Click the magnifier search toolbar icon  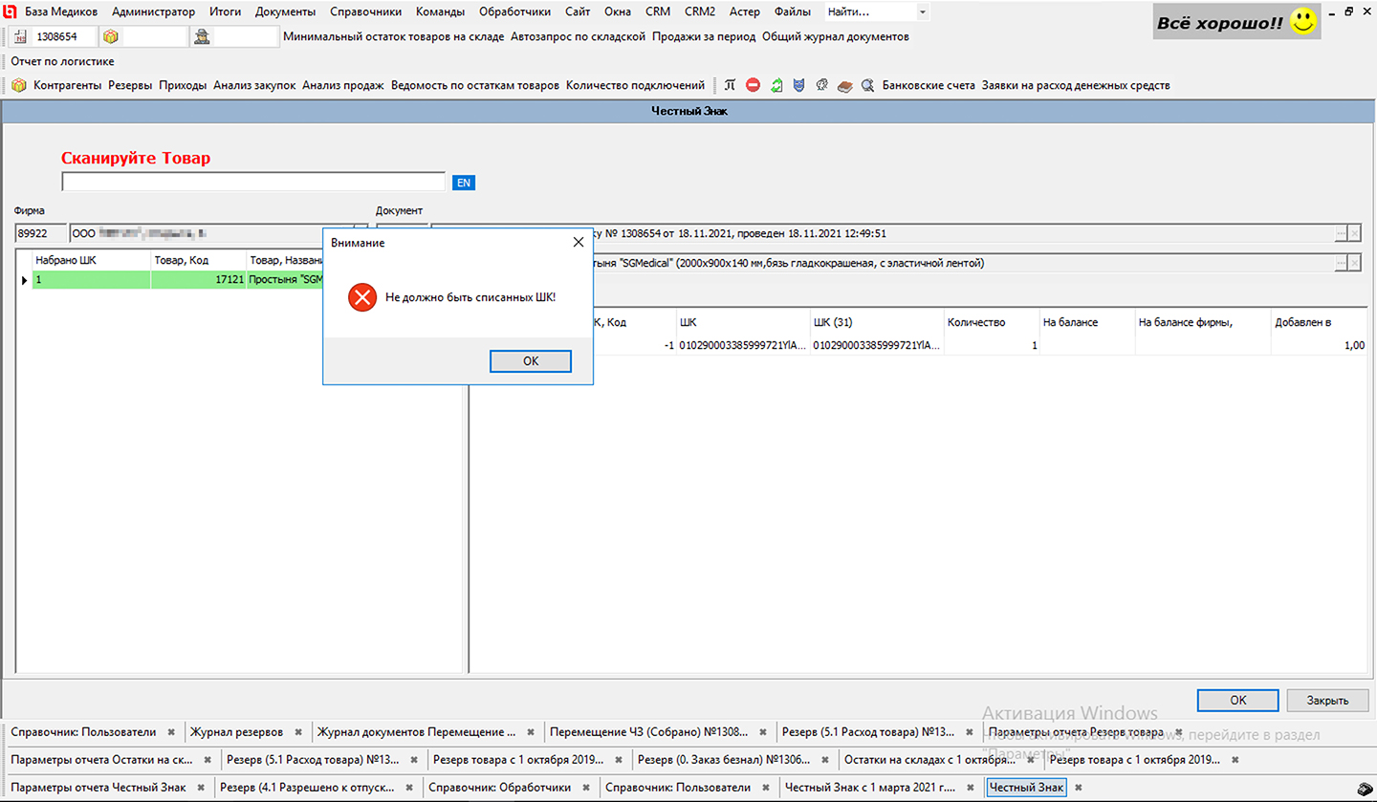[x=867, y=86]
